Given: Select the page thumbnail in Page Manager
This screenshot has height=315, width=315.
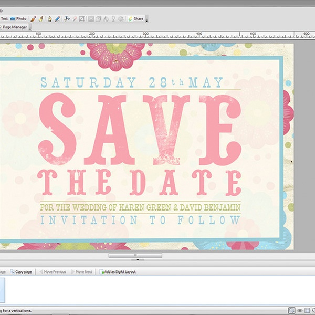Looking at the screenshot, I should [x=2, y=290].
